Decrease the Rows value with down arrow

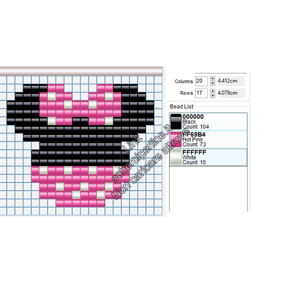213,95
